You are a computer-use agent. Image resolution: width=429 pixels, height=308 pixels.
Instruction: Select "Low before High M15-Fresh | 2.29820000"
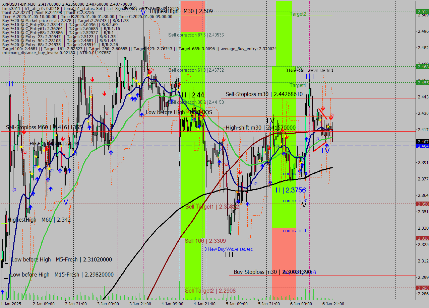(62, 275)
